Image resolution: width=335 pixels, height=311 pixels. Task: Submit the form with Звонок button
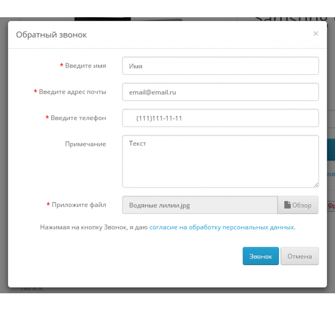click(261, 256)
